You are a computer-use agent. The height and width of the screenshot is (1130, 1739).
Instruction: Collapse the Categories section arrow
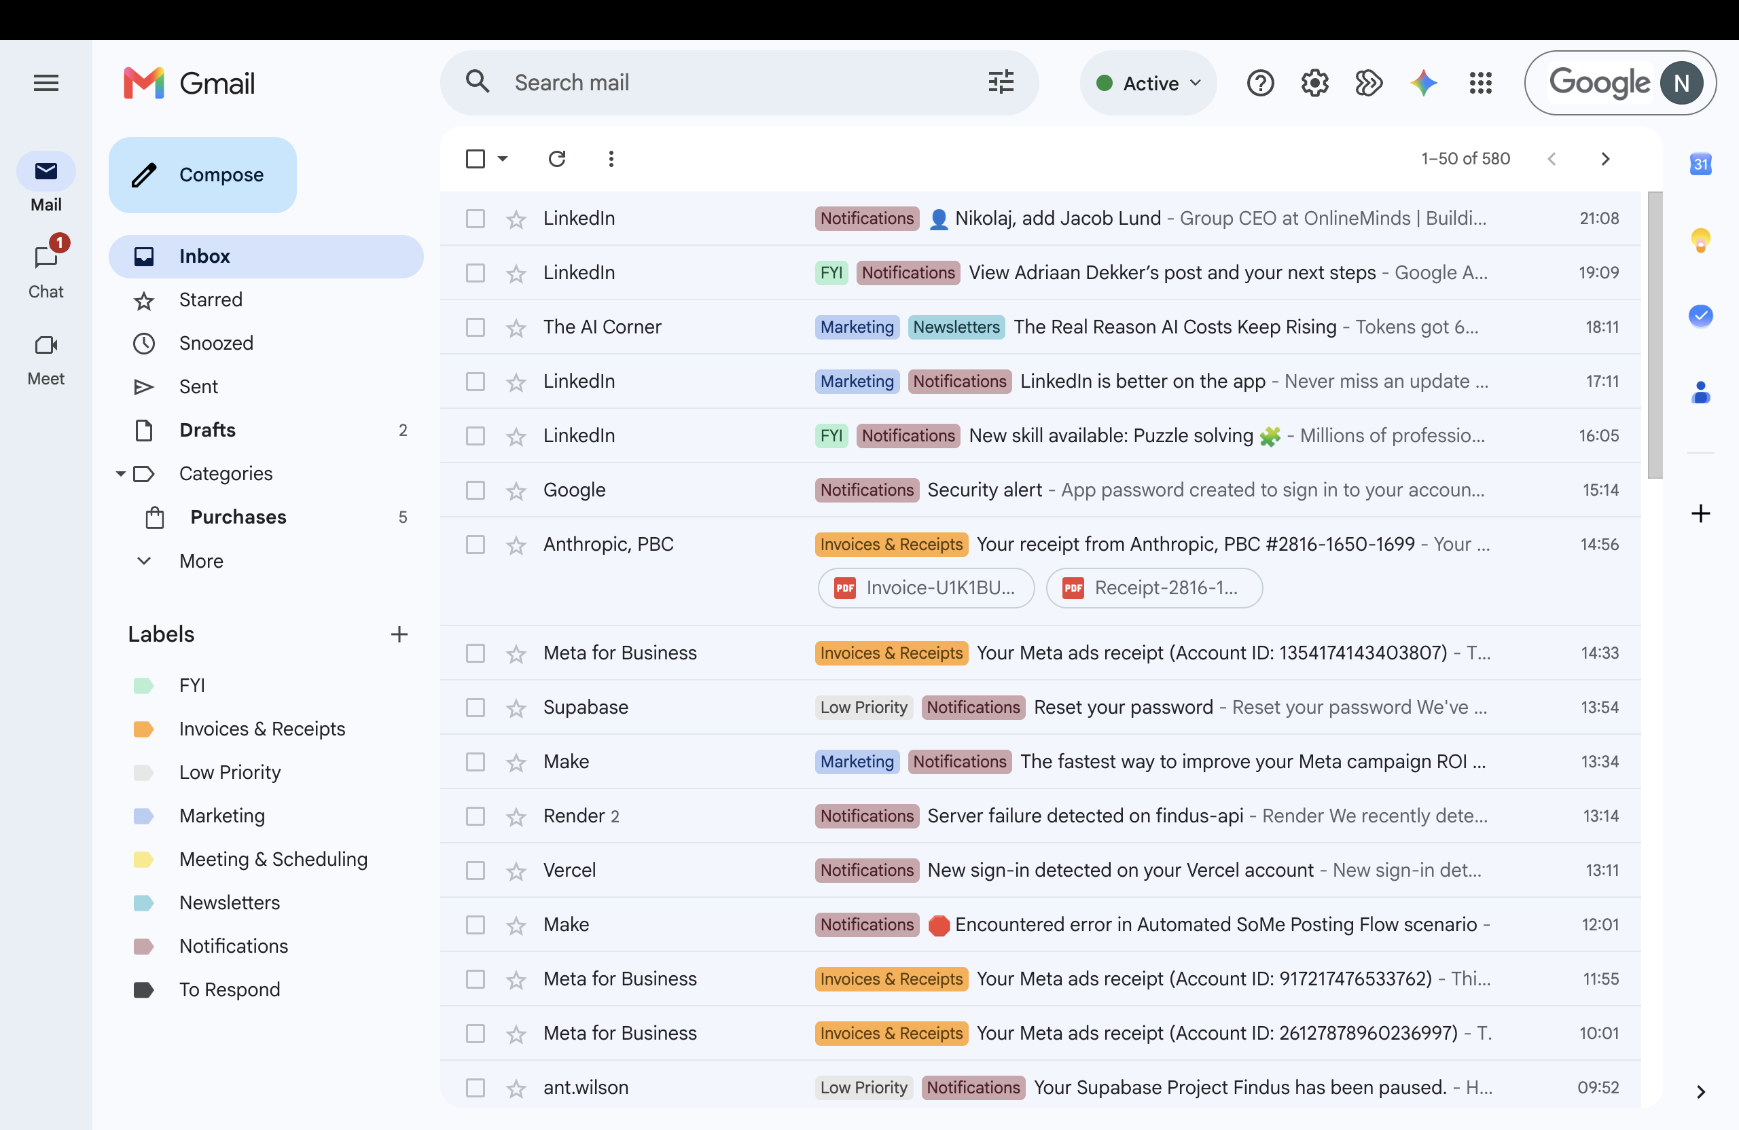(120, 474)
